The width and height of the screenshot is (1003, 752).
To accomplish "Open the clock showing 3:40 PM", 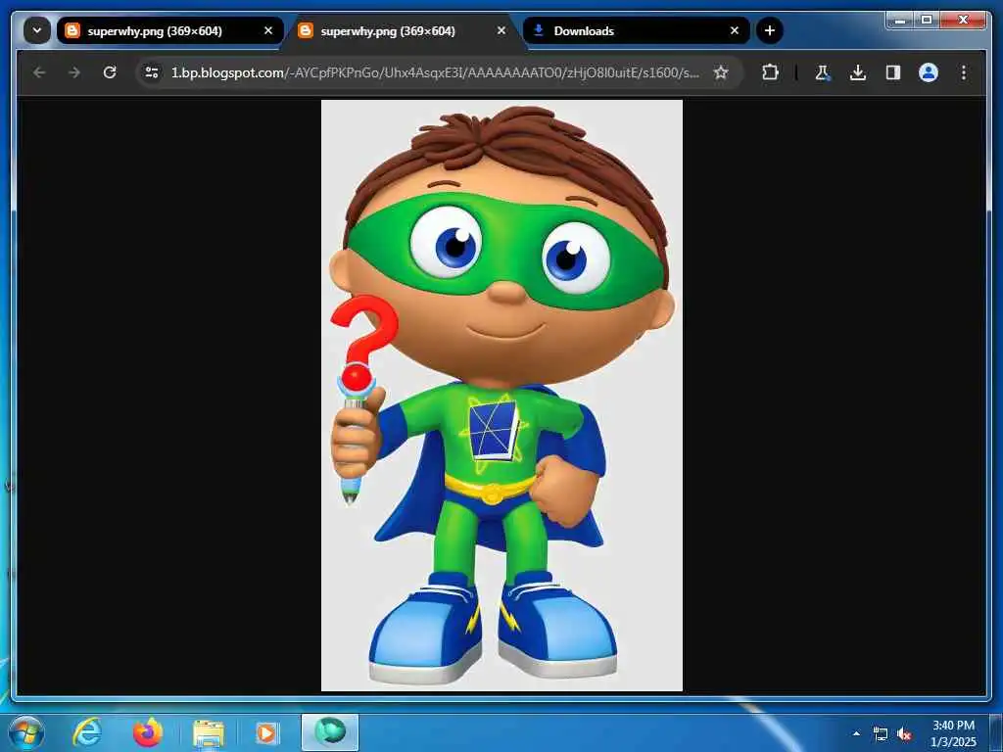I will [953, 733].
